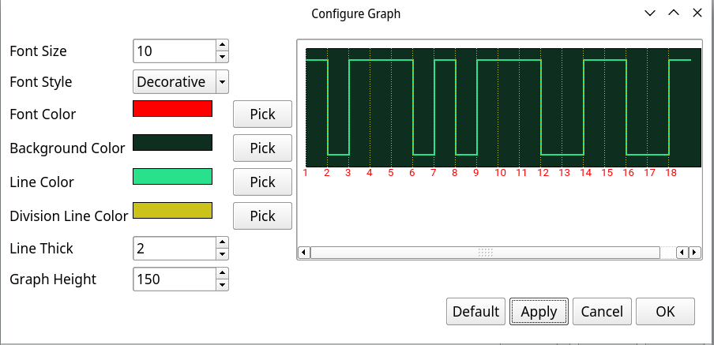The width and height of the screenshot is (714, 345).
Task: Click the horizontal scrollbar handle in preview
Action: [485, 252]
